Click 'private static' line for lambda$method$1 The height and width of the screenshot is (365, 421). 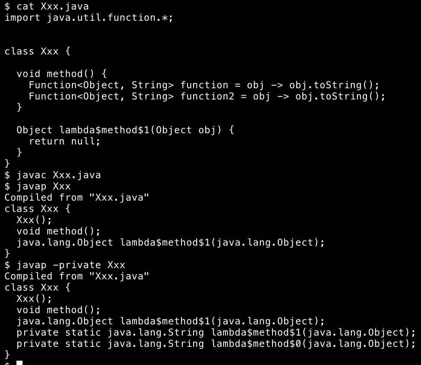pyautogui.click(x=216, y=333)
